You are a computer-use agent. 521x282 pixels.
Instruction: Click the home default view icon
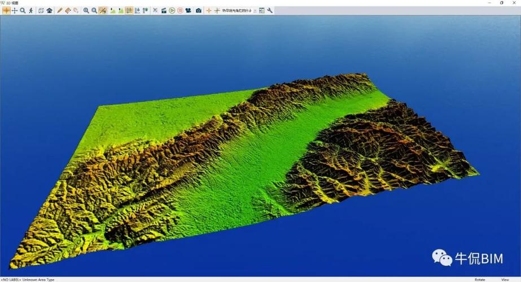pos(50,11)
